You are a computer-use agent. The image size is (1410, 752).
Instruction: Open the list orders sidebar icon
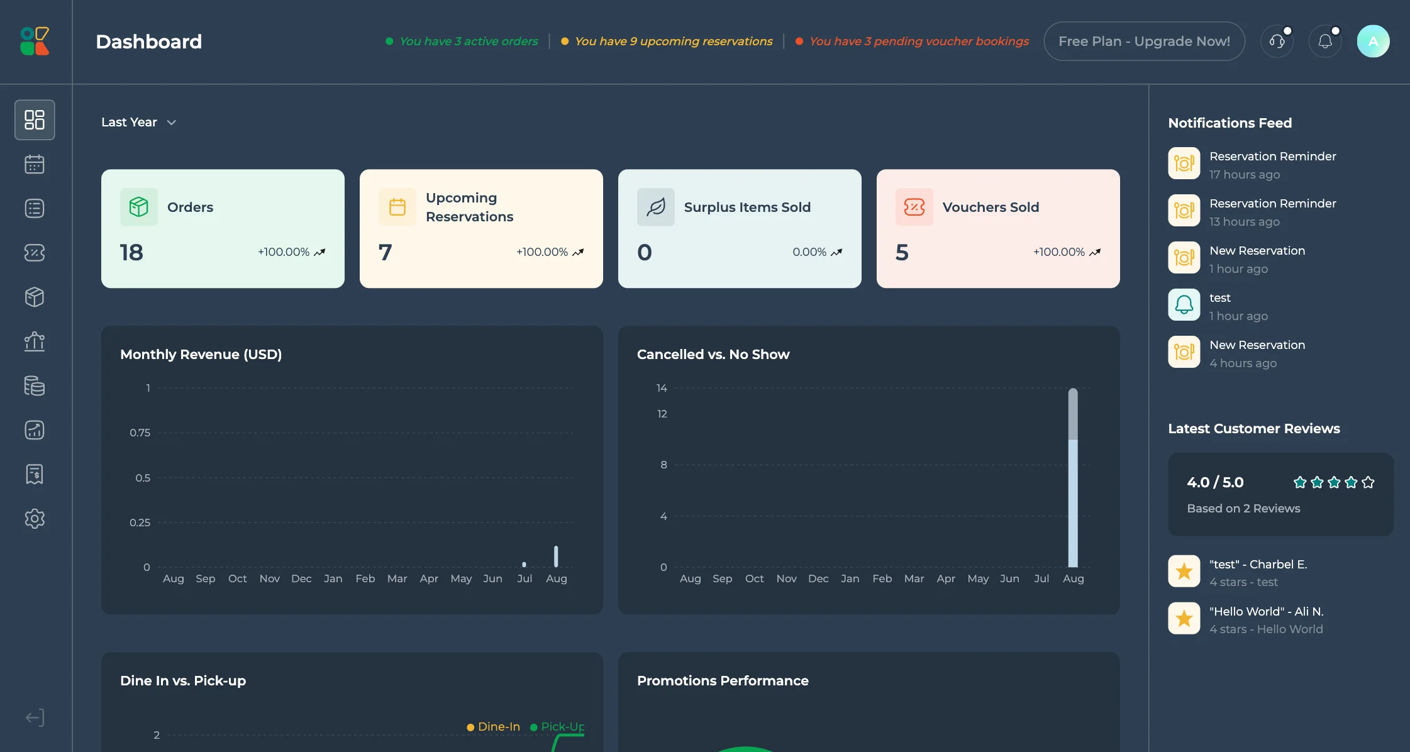[x=35, y=208]
